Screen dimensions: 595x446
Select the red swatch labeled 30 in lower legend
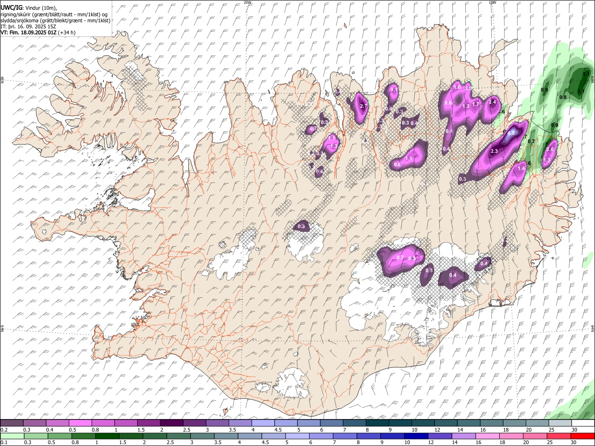tap(582, 436)
